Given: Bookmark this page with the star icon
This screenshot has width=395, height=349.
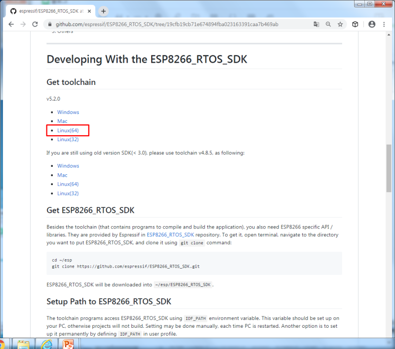Looking at the screenshot, I should tap(340, 24).
